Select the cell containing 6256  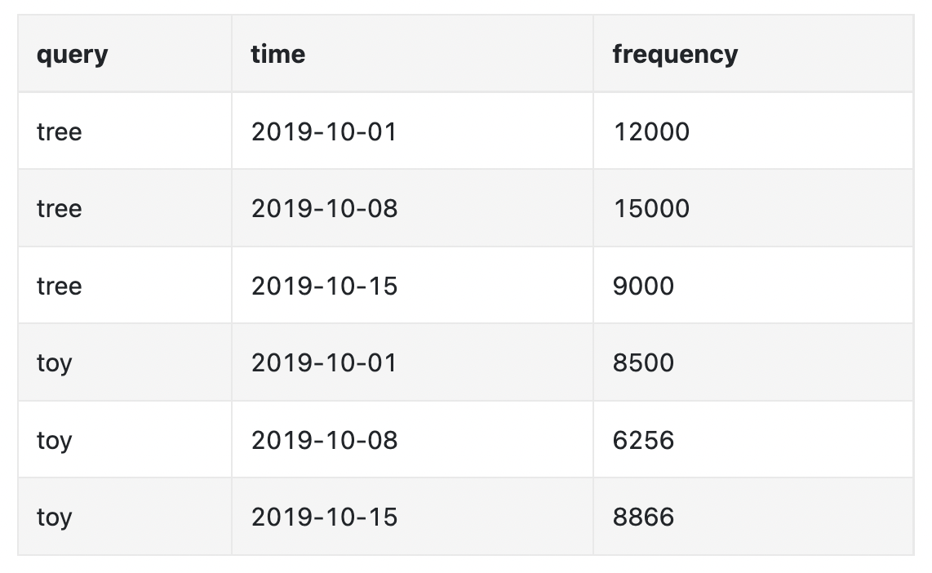click(643, 440)
